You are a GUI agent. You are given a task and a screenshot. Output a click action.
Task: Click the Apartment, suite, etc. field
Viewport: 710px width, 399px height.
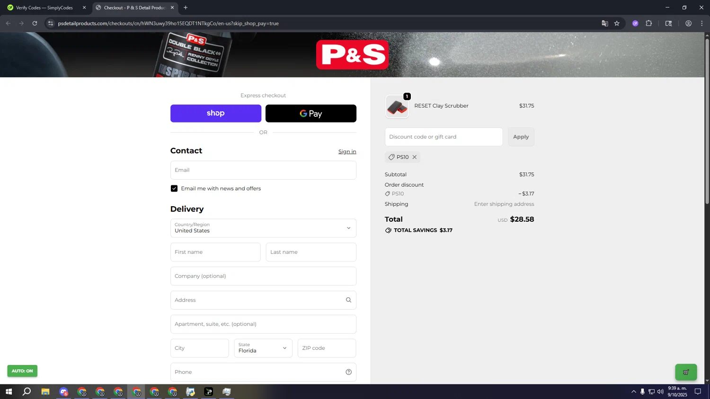point(263,324)
